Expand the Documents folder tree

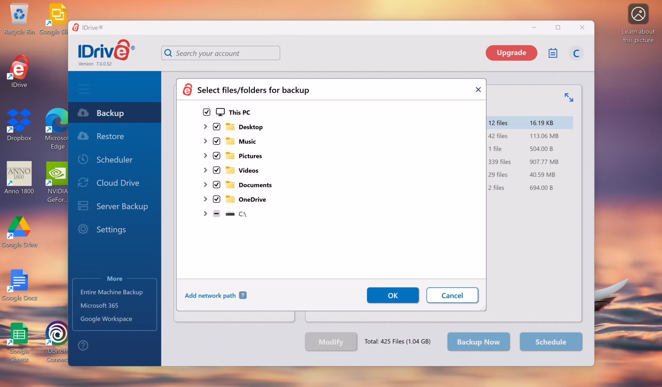tap(205, 185)
